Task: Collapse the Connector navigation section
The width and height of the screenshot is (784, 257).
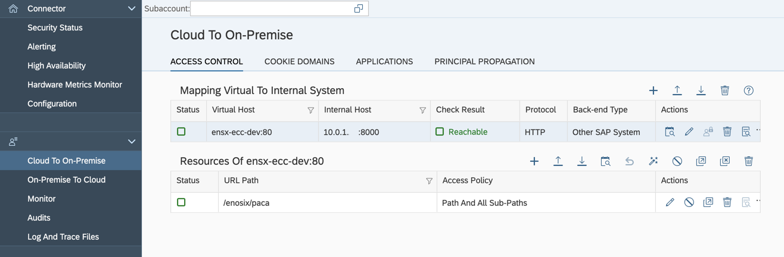Action: tap(132, 9)
